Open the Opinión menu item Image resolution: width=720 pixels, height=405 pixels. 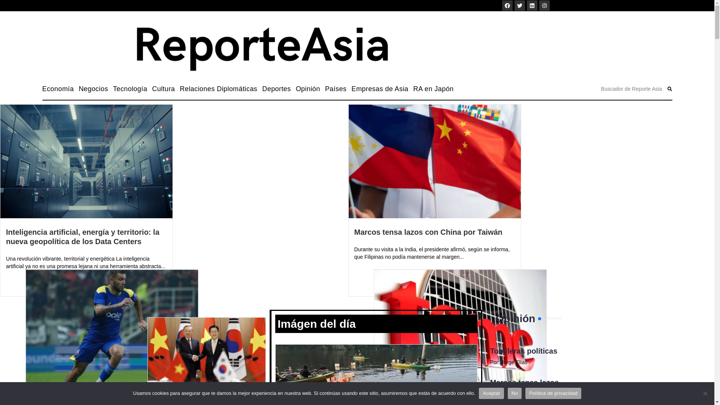pyautogui.click(x=307, y=89)
